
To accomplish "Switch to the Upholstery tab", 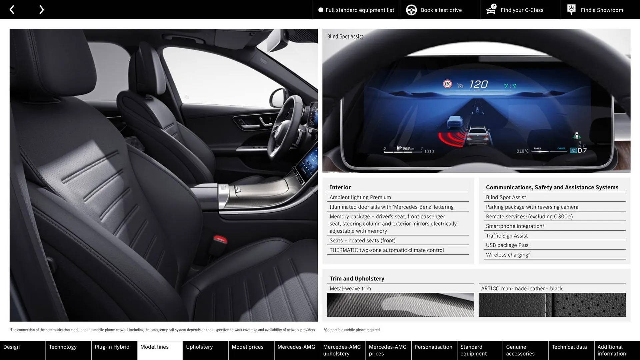I will click(x=199, y=347).
